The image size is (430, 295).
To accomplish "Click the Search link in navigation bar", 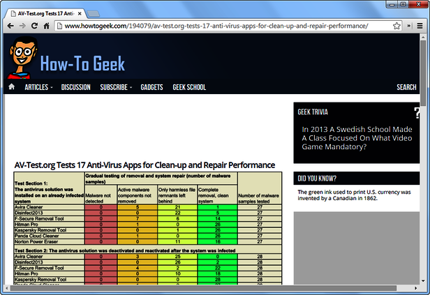I will [406, 87].
